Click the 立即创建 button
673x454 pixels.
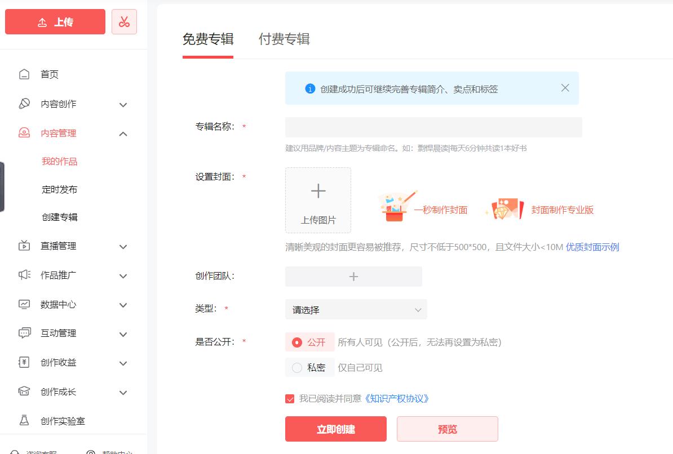(335, 429)
